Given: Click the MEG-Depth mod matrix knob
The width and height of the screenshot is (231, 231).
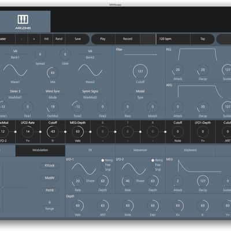Looking at the screenshot, I should [x=77, y=132].
